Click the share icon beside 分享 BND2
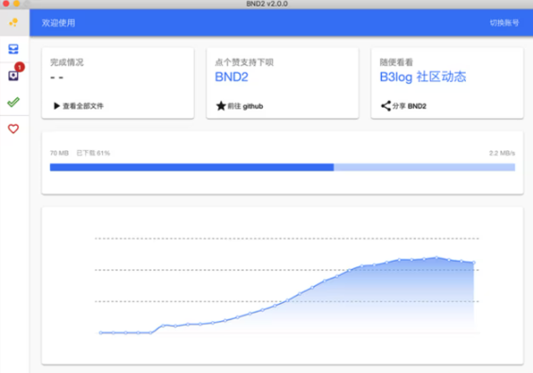 point(386,106)
